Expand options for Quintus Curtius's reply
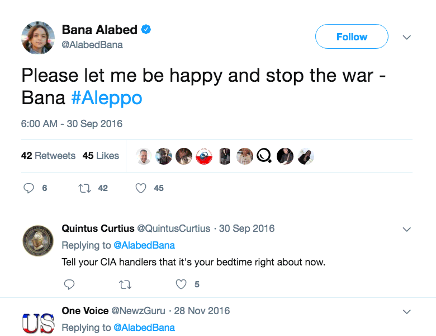The image size is (436, 336). (407, 229)
